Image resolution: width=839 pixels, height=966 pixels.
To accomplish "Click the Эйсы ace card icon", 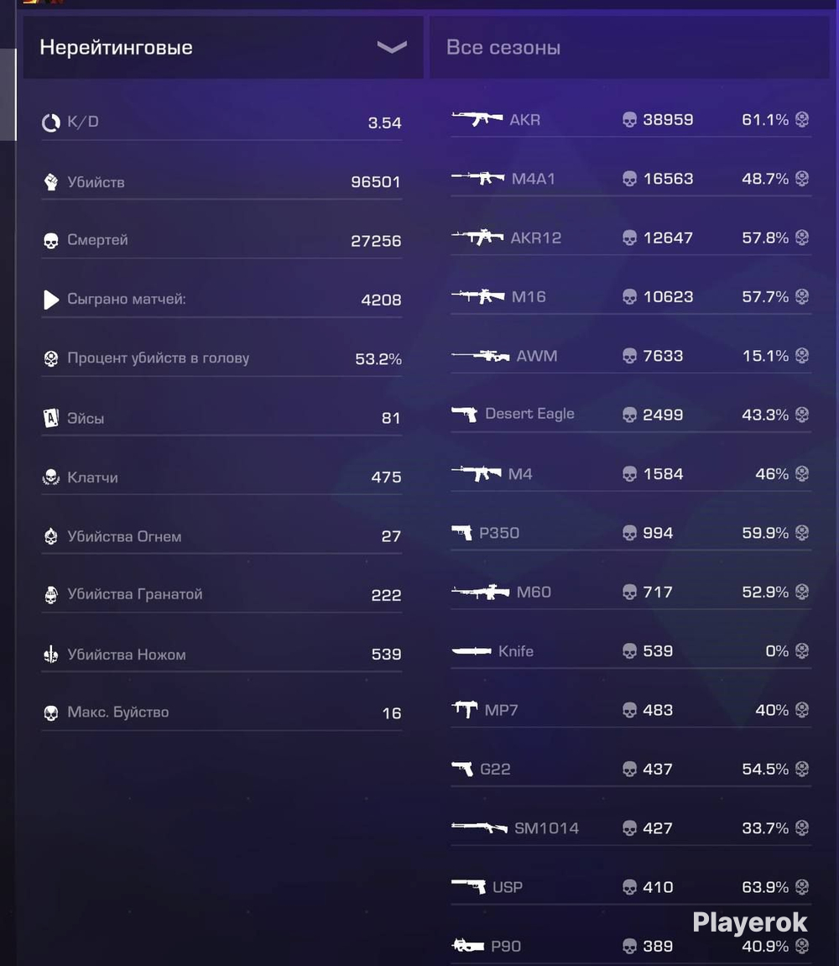I will [51, 418].
